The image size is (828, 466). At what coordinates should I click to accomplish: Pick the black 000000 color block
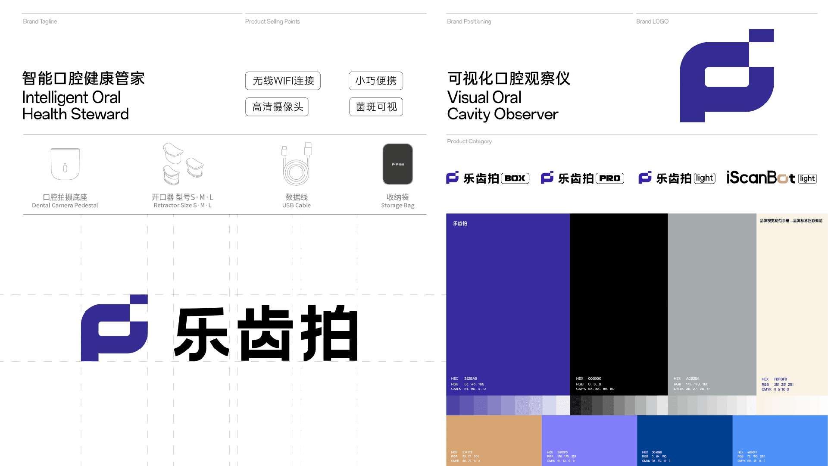619,304
